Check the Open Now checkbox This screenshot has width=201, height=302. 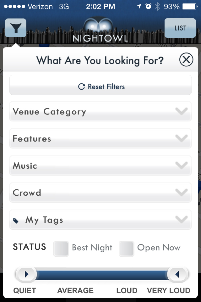coord(126,249)
